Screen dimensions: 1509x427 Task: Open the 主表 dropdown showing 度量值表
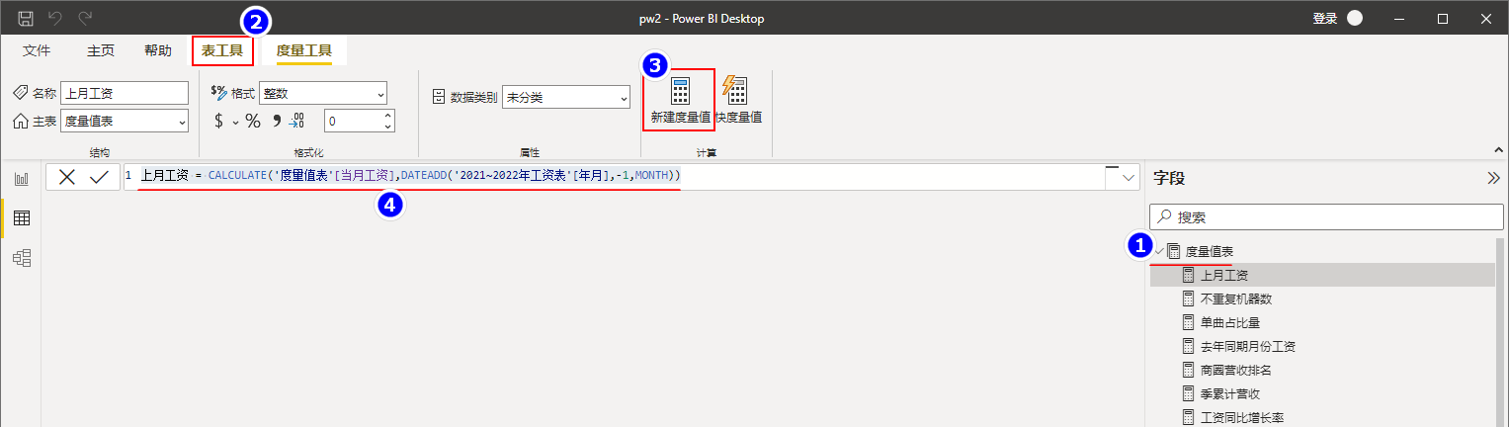pyautogui.click(x=125, y=121)
